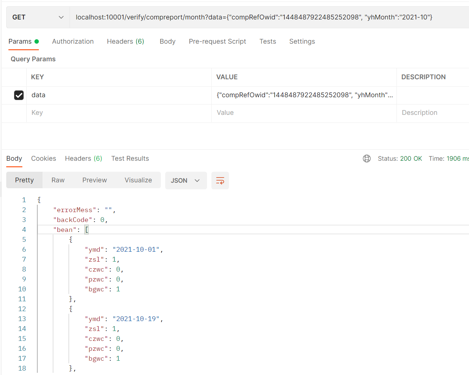Click the empty Description input field
469x375 pixels.
[433, 113]
